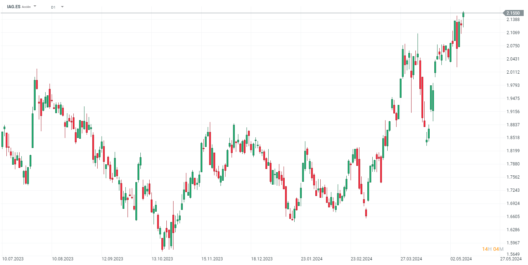Click the 13.10.2023 date label
The image size is (528, 265).
(x=162, y=259)
